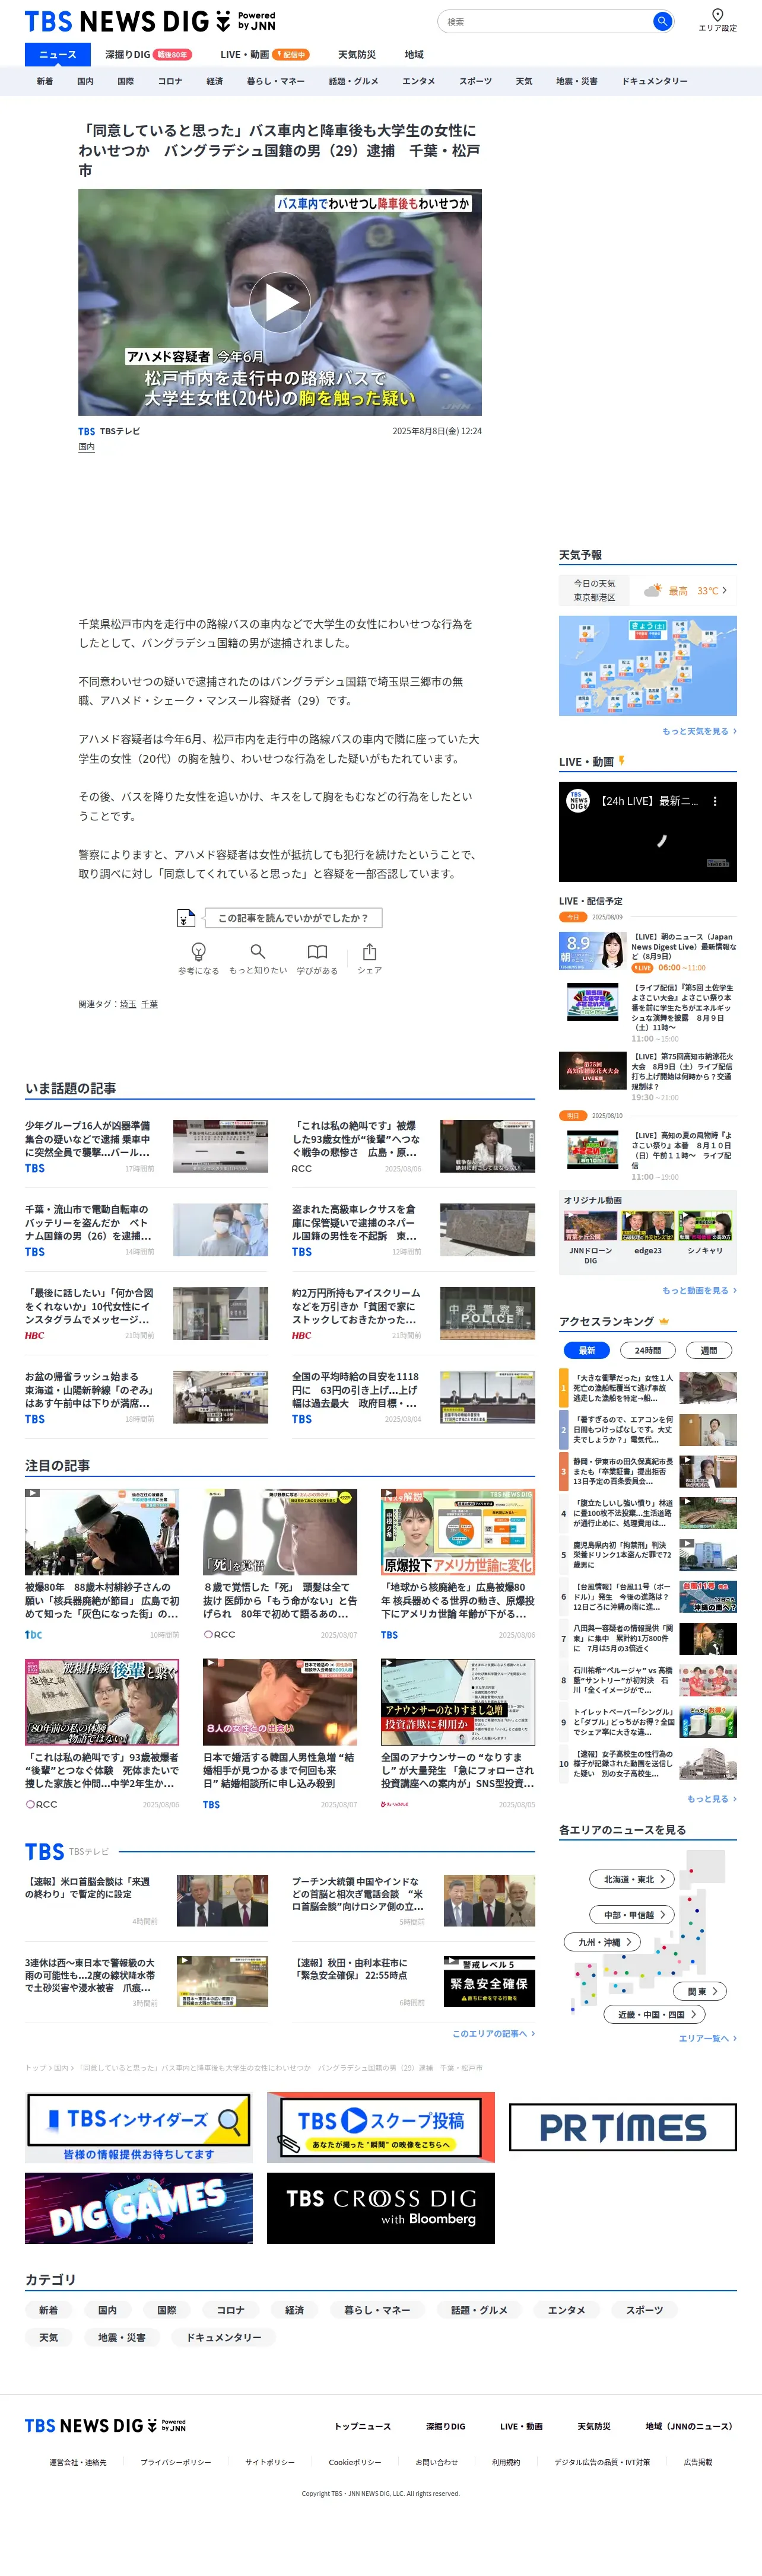Click もっと動画を見る link
This screenshot has width=762, height=2576.
[x=699, y=1290]
